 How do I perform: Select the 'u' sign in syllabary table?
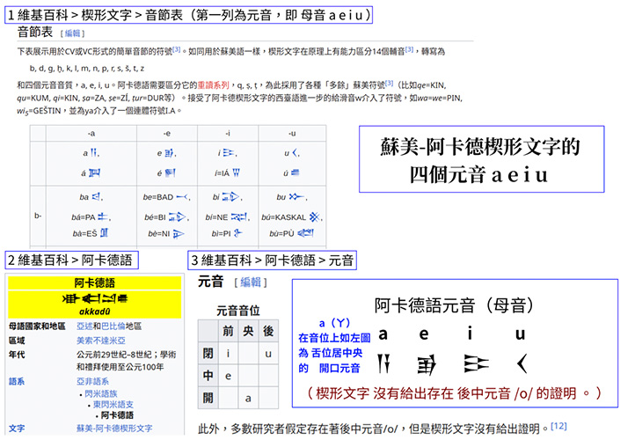292,153
